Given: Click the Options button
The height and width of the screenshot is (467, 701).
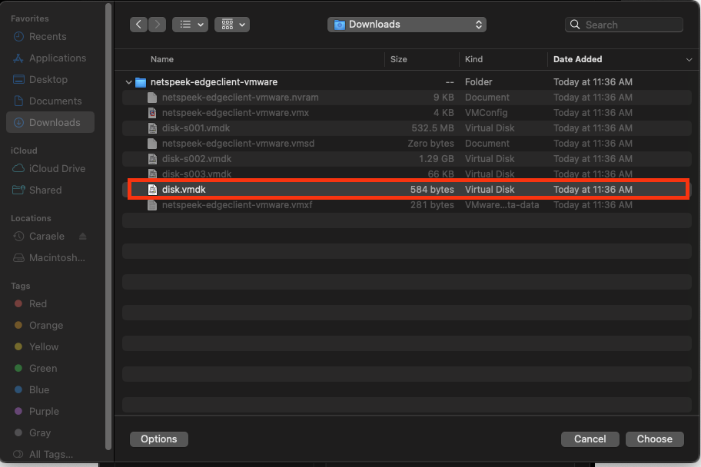Looking at the screenshot, I should tap(159, 439).
